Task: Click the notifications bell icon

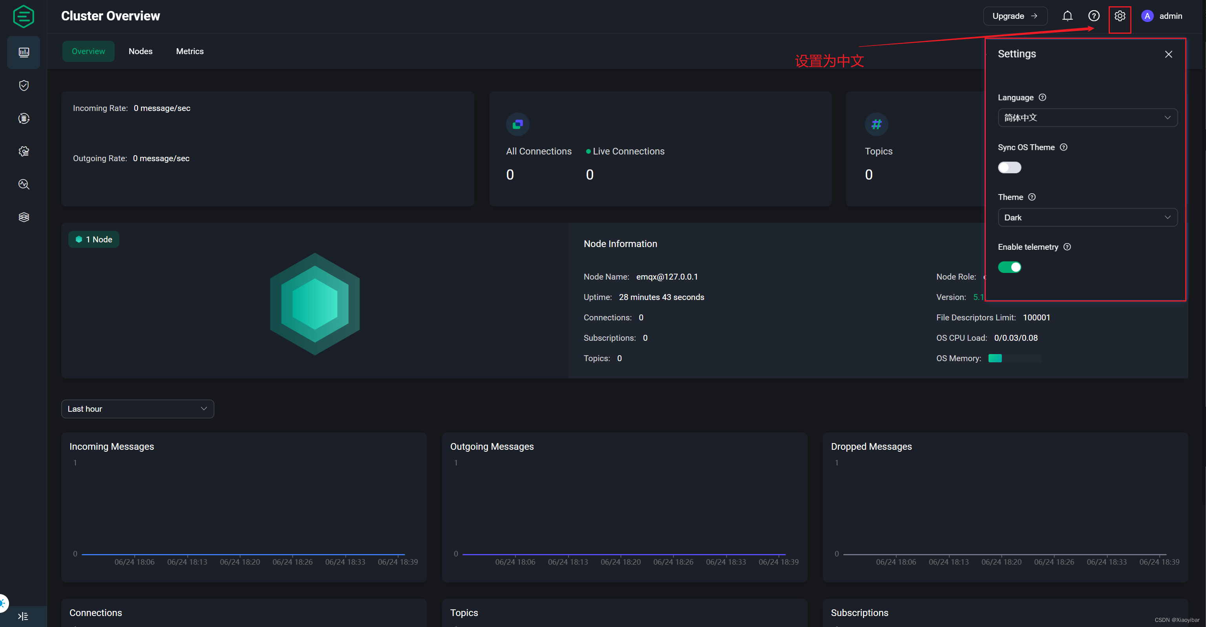Action: point(1067,16)
